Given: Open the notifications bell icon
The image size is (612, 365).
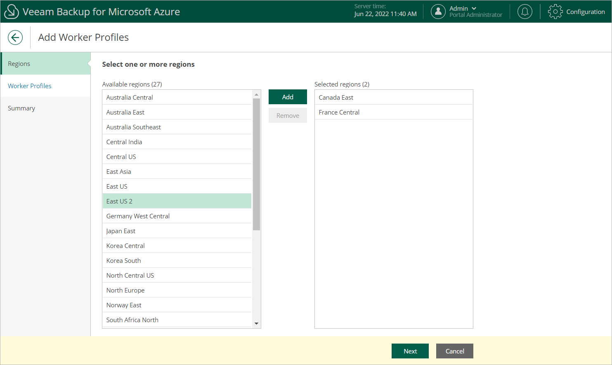Looking at the screenshot, I should (x=525, y=12).
